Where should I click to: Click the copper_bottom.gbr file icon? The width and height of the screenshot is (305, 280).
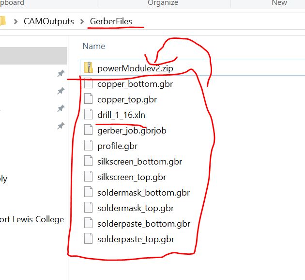[88, 83]
